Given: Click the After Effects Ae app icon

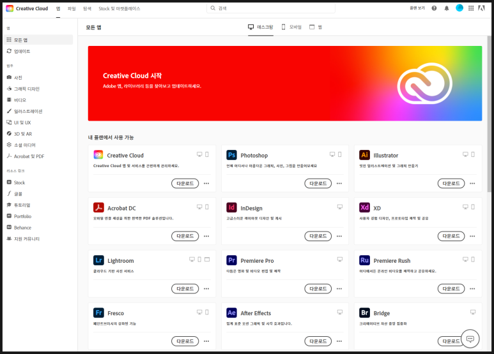Looking at the screenshot, I should click(x=231, y=313).
